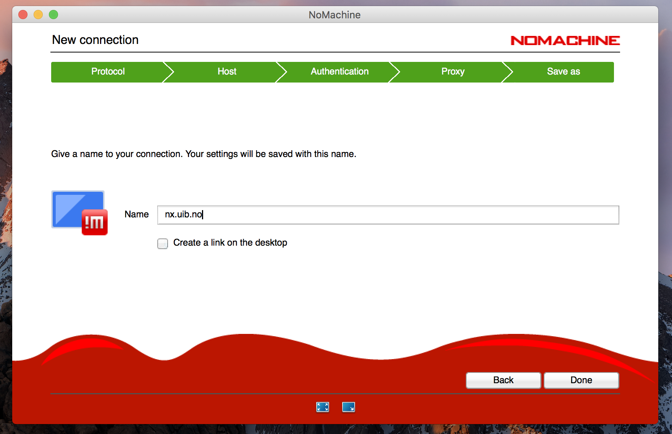Click the 'Give a name to your connection' text
Viewport: 672px width, 434px height.
204,154
